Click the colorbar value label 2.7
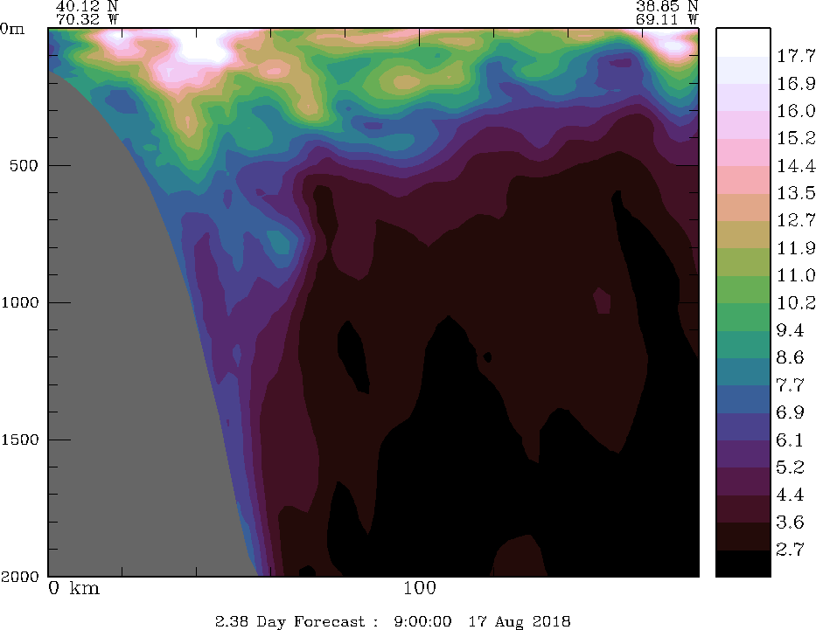 (790, 550)
